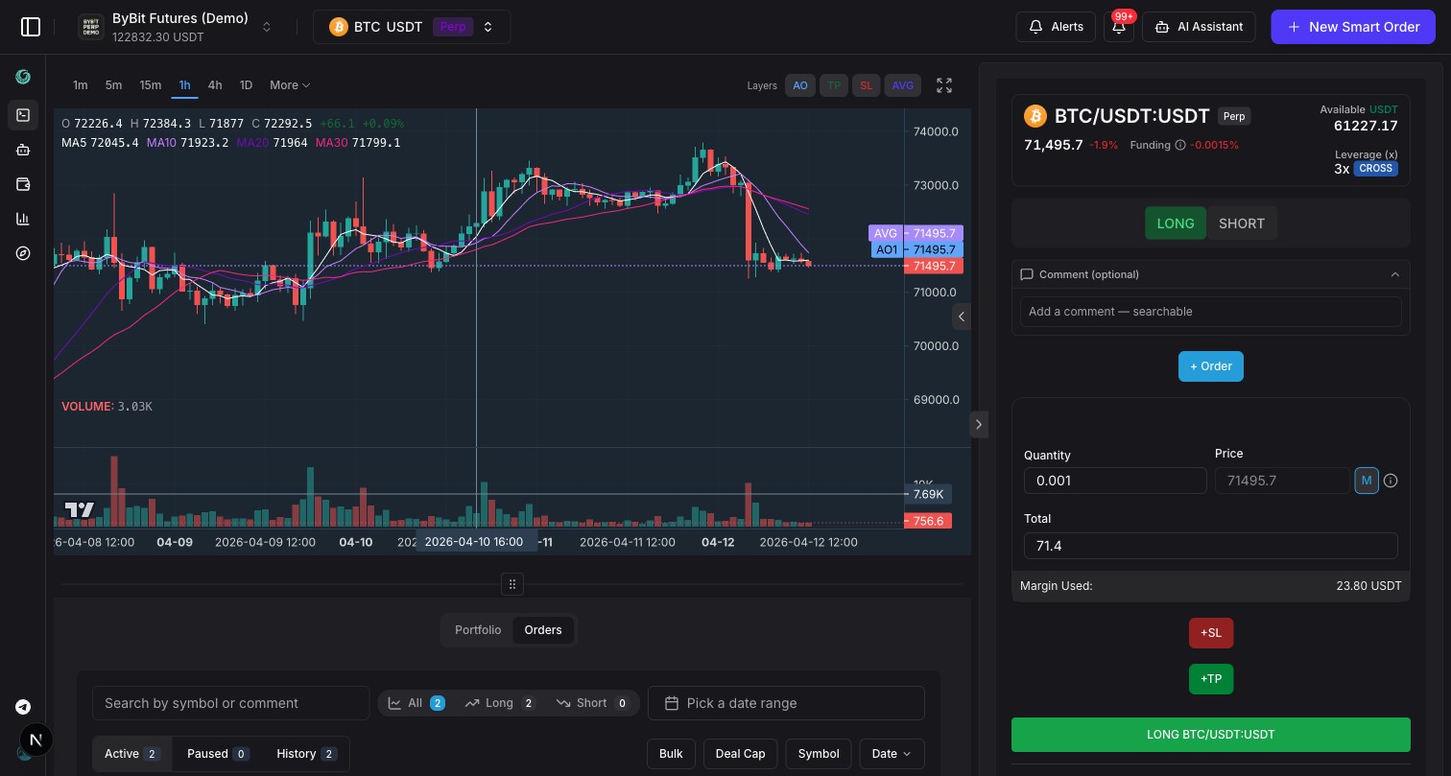The height and width of the screenshot is (776, 1451).
Task: Toggle the SL chart layer
Action: 867,85
